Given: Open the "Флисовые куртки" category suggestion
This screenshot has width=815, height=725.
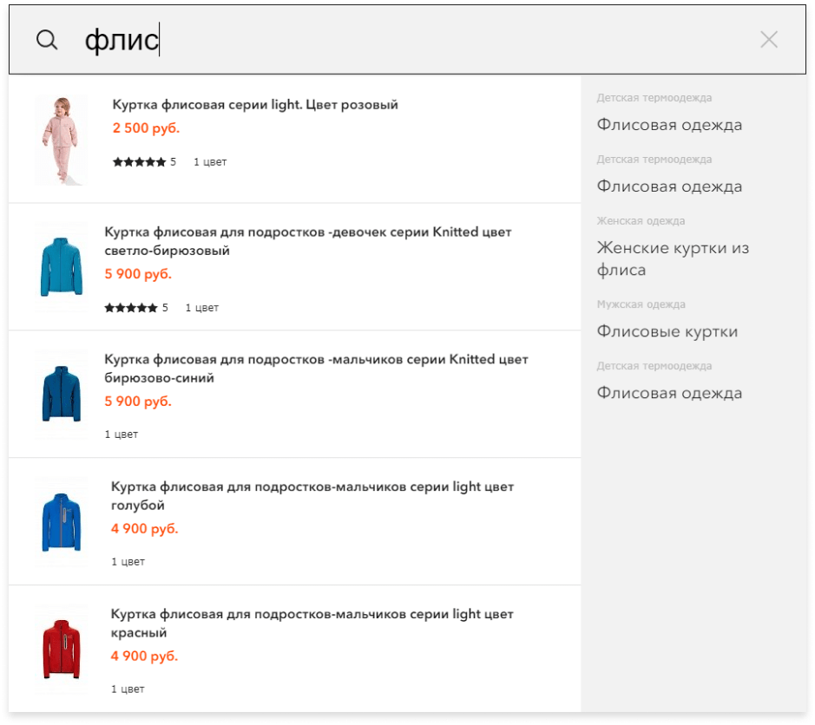Looking at the screenshot, I should pyautogui.click(x=667, y=331).
